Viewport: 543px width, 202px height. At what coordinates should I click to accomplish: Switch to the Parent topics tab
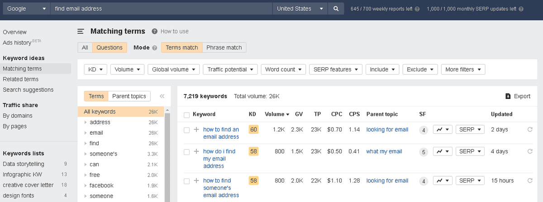129,96
